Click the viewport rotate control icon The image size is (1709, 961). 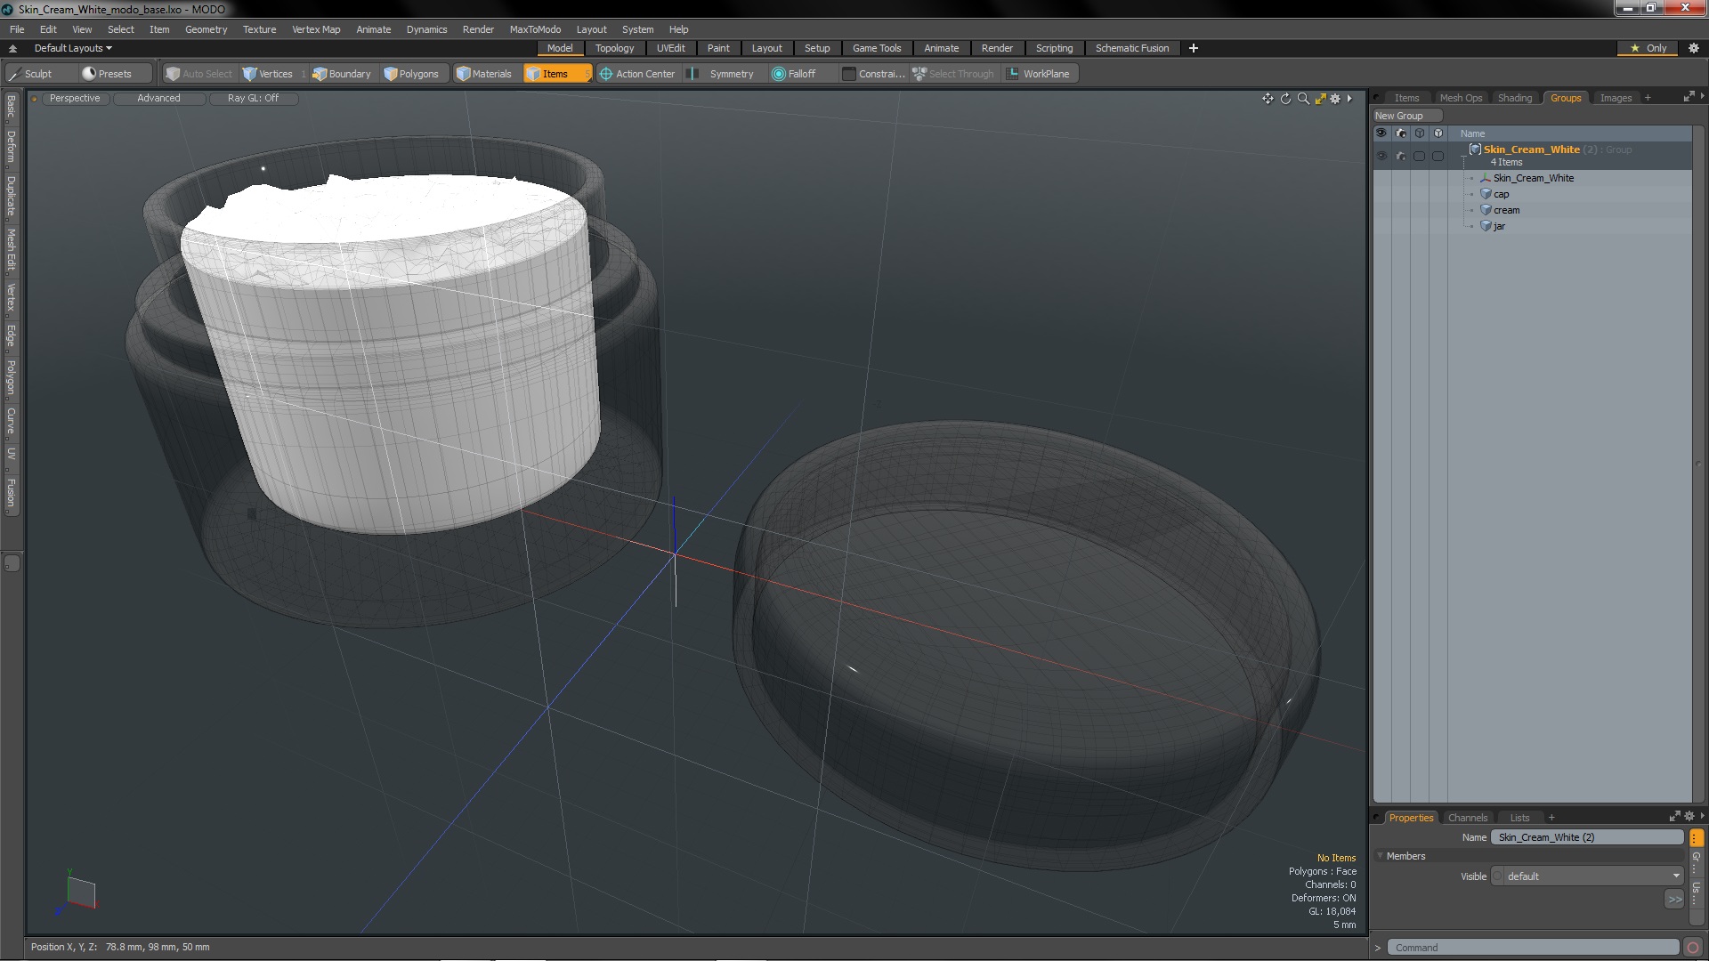pos(1285,99)
